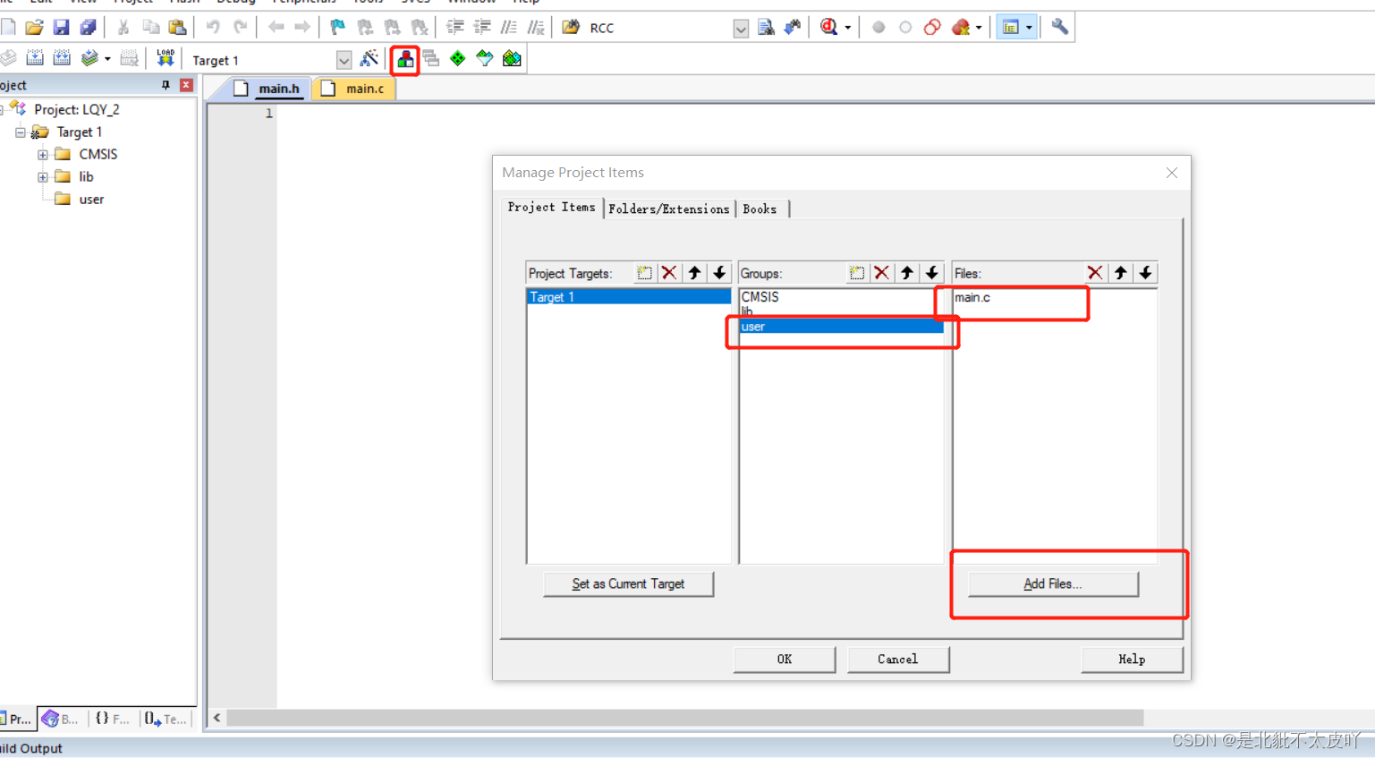
Task: Confirm the dialog with OK
Action: point(785,660)
